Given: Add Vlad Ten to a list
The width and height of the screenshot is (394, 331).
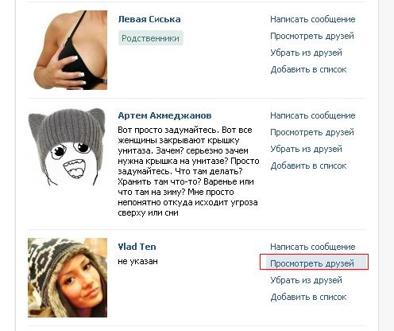Looking at the screenshot, I should tap(308, 297).
